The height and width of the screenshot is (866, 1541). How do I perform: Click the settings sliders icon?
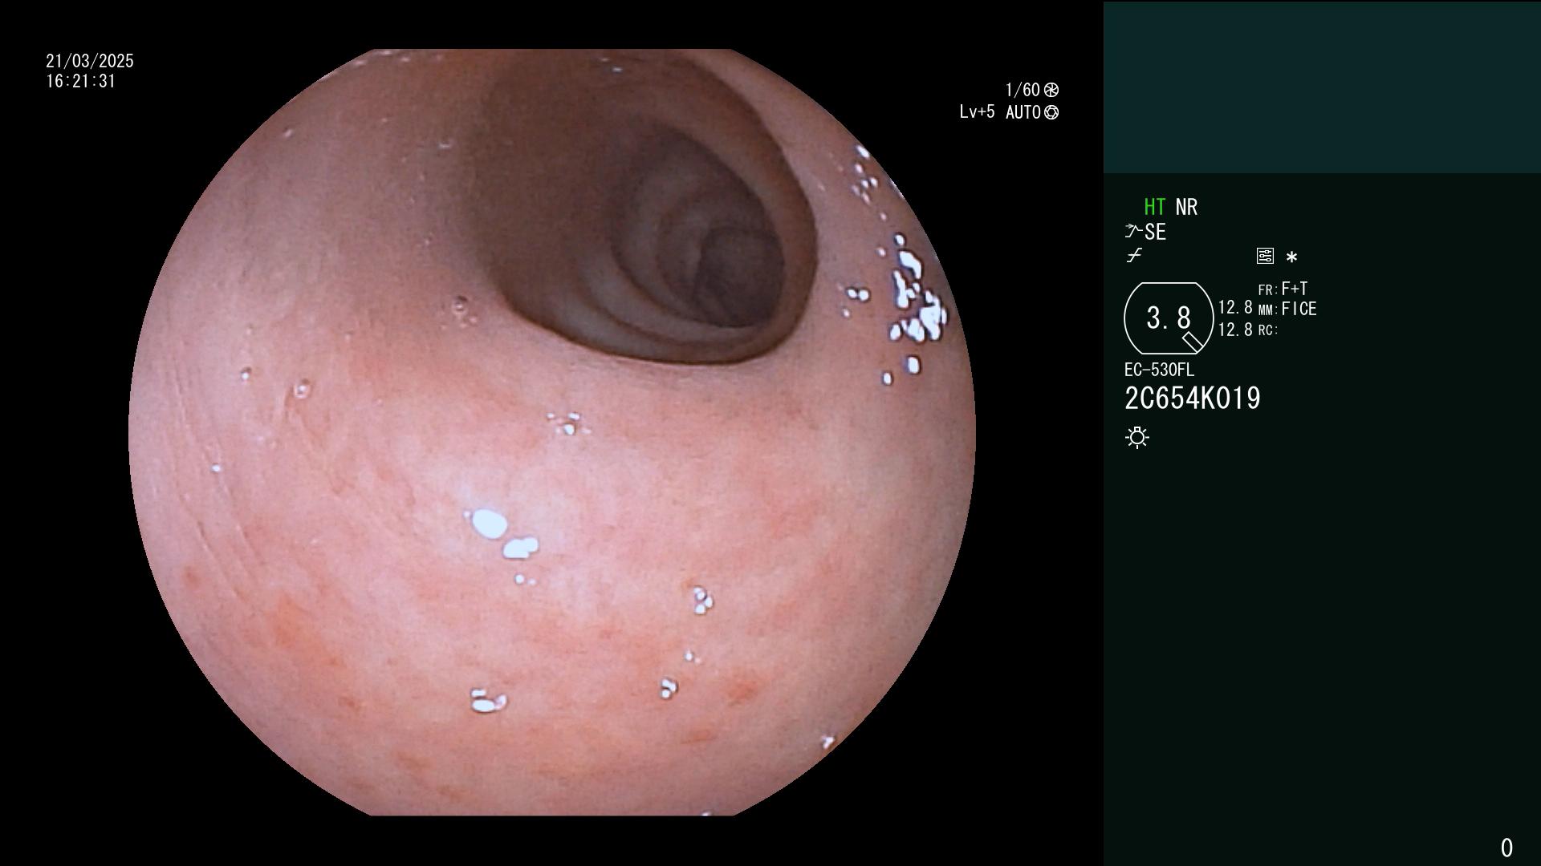point(1265,257)
